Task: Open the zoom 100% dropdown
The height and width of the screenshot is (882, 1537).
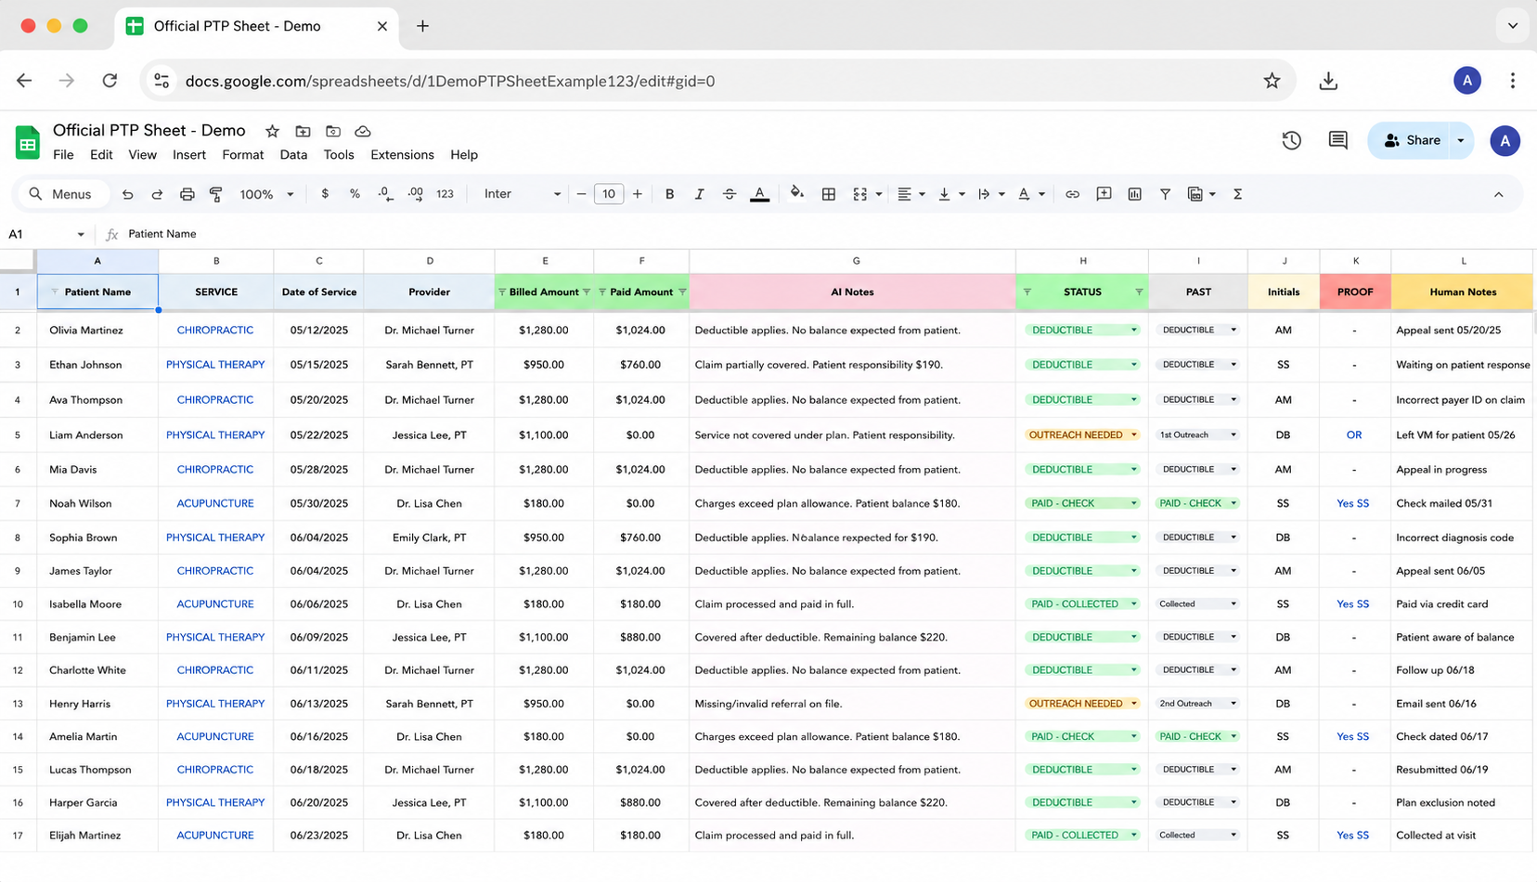Action: tap(266, 194)
